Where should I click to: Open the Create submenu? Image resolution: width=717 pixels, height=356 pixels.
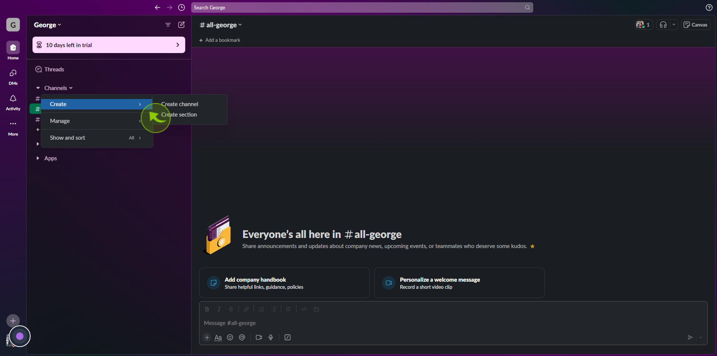[x=97, y=104]
